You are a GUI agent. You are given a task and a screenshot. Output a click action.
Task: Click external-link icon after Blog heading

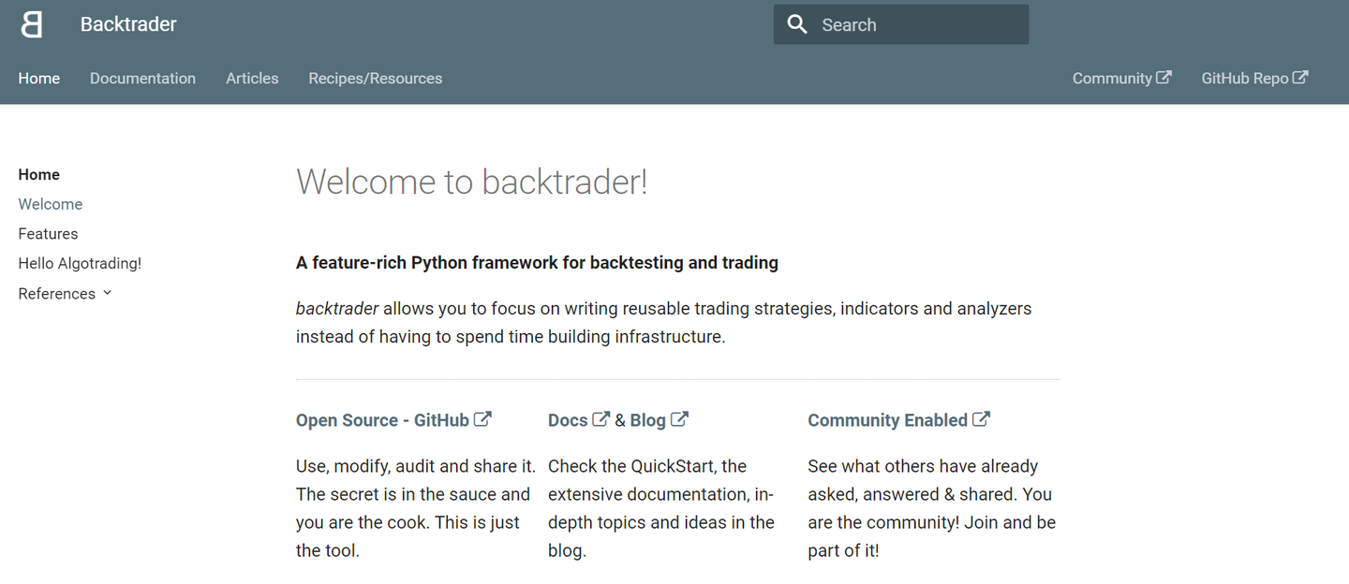(x=679, y=419)
